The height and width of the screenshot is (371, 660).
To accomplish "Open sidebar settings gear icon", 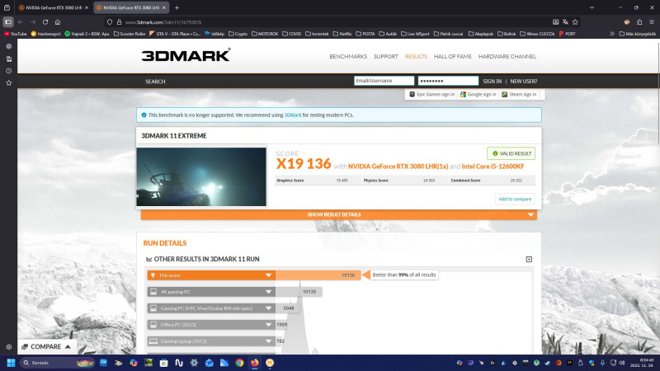I will [x=9, y=347].
